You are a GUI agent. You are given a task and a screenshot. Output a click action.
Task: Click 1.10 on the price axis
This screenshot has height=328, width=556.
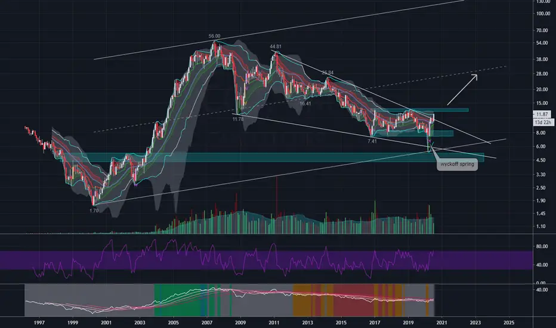click(540, 226)
